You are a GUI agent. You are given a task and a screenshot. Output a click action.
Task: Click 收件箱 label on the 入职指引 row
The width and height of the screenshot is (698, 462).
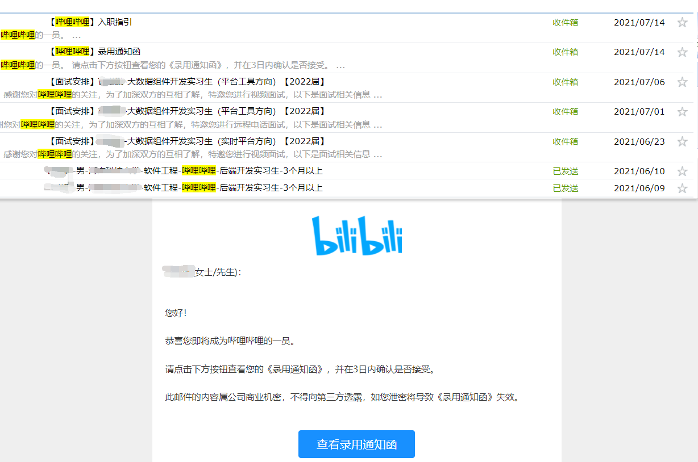click(566, 23)
